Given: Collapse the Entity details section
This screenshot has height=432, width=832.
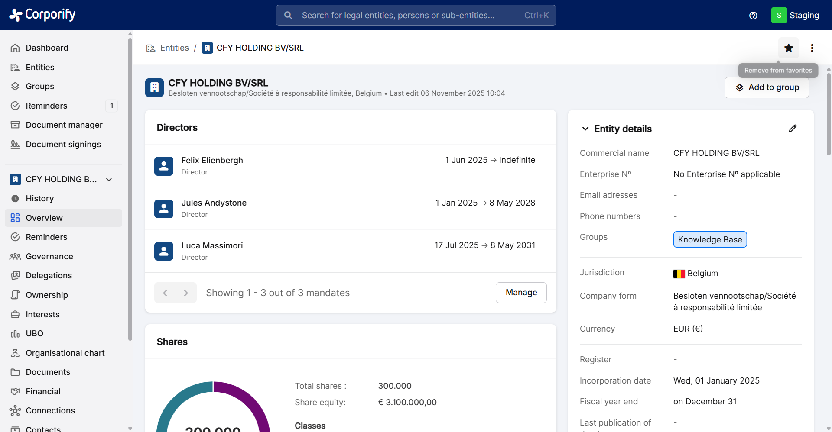Looking at the screenshot, I should 585,129.
